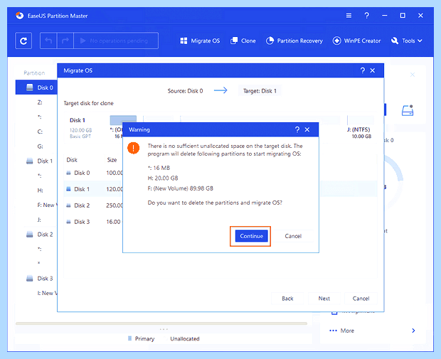The image size is (441, 359).
Task: Cancel the Warning dialog
Action: (x=293, y=236)
